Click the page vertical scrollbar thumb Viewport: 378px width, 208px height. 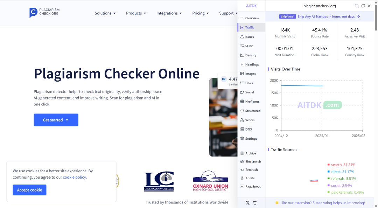coord(376,18)
